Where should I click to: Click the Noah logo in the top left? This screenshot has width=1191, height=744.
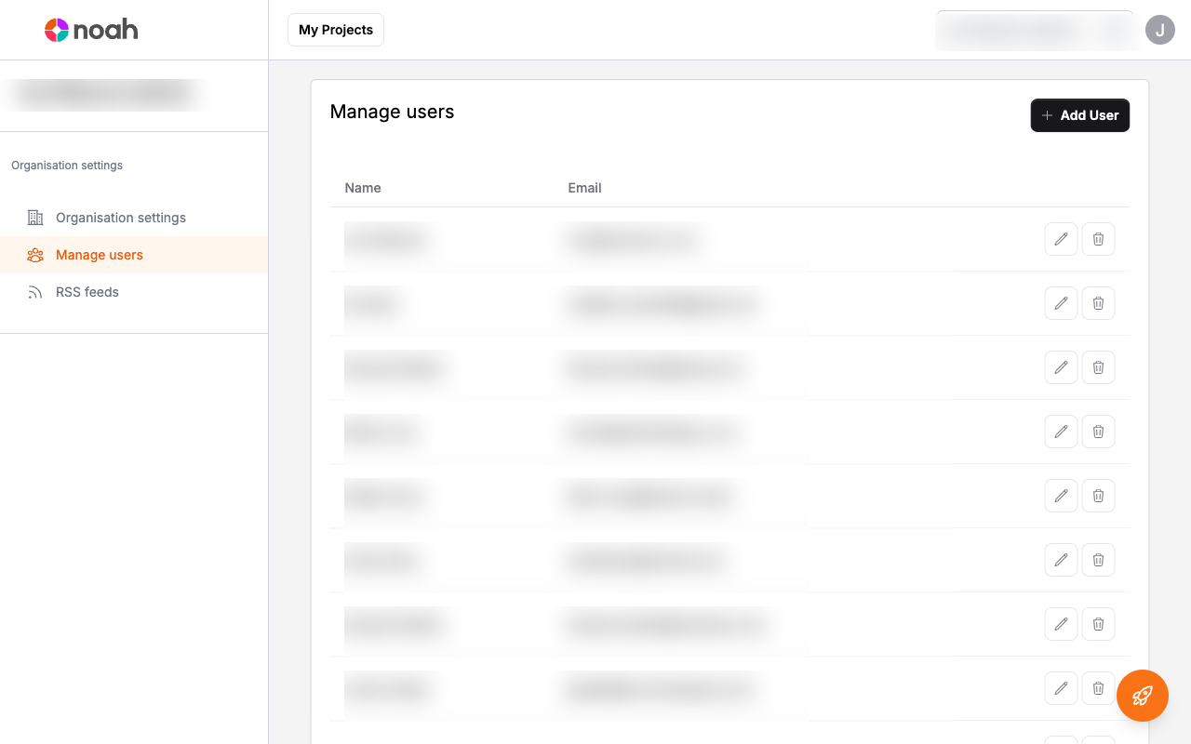(x=90, y=29)
